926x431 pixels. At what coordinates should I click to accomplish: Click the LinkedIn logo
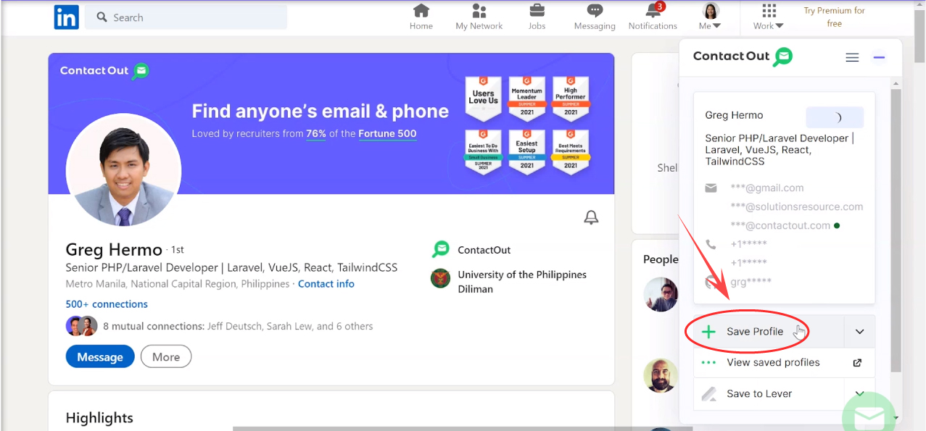66,17
